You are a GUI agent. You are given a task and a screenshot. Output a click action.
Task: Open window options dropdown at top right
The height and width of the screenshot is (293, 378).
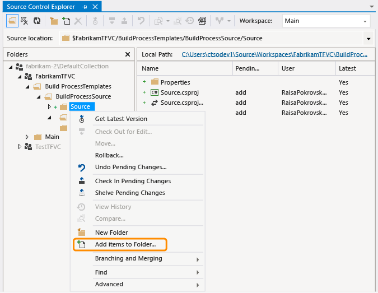pos(372,7)
